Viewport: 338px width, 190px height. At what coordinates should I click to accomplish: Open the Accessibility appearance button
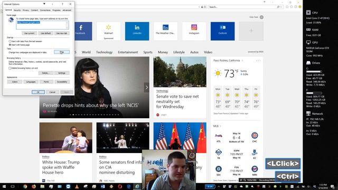pos(62,82)
